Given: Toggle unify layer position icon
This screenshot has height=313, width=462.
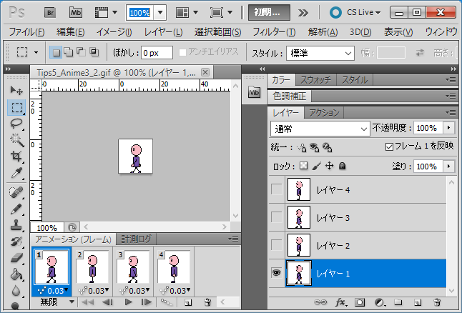Looking at the screenshot, I should pyautogui.click(x=302, y=147).
